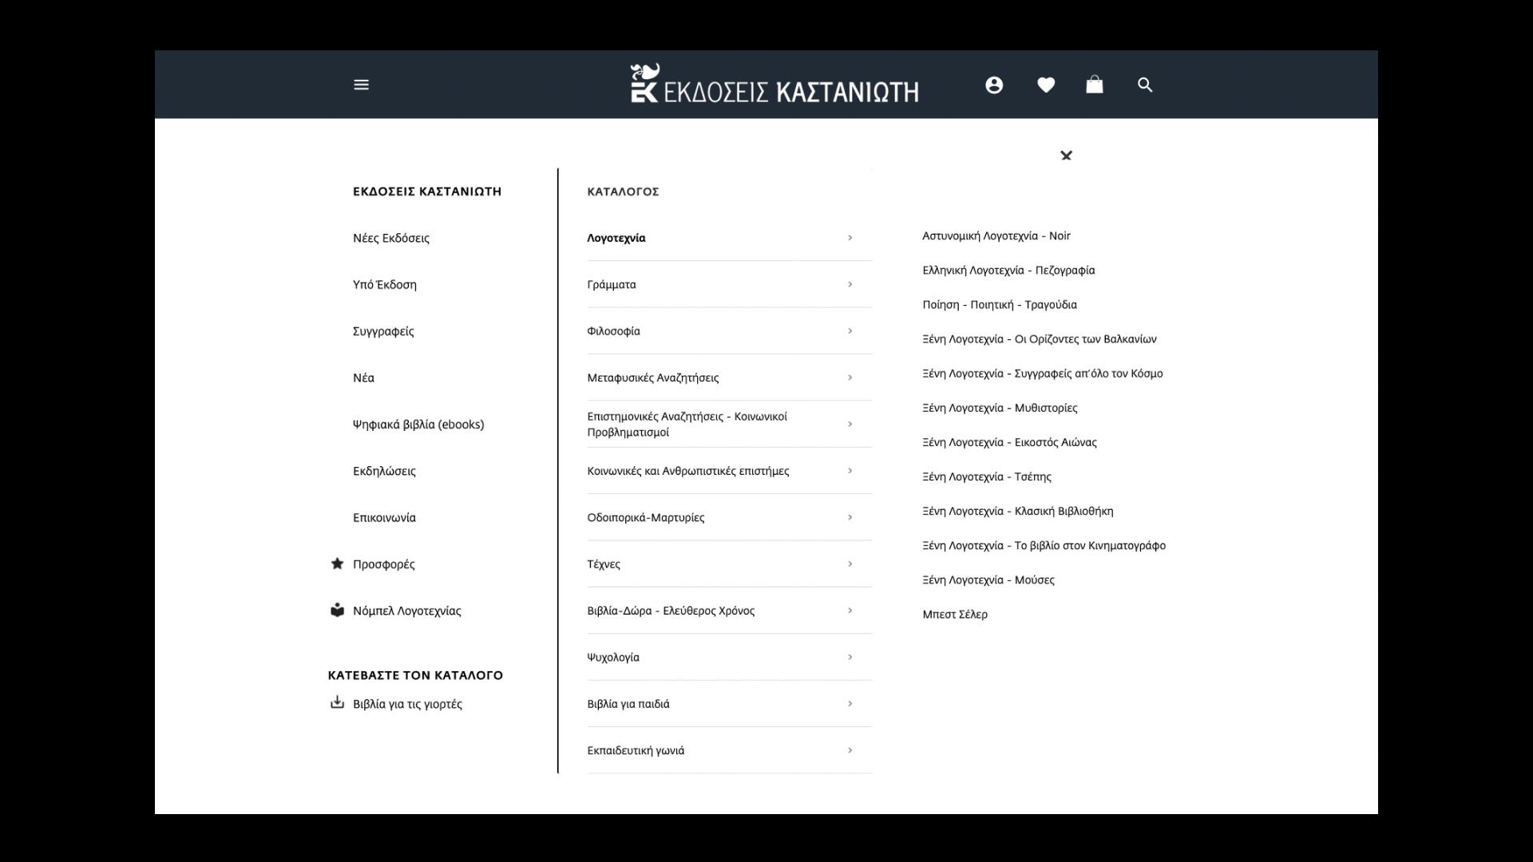Image resolution: width=1533 pixels, height=862 pixels.
Task: Select Επιστημονικές Αναζητήσεις - Κοινωνικοί Προβληματισμοί
Action: (x=687, y=424)
